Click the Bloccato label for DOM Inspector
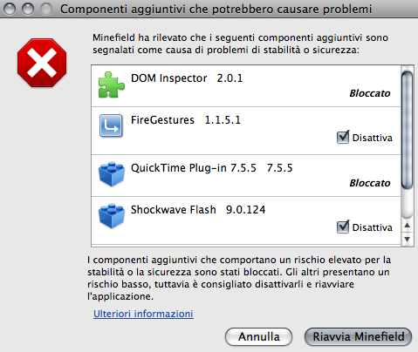Viewport: 418px width, 352px height. 370,93
